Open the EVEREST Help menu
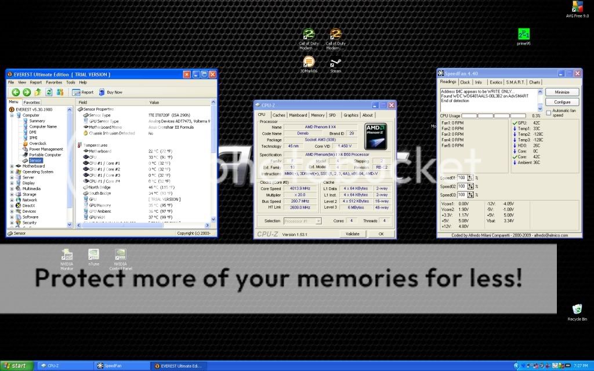 point(83,82)
